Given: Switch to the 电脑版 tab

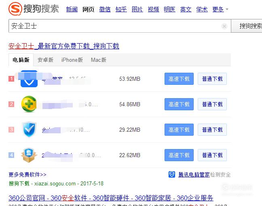Looking at the screenshot, I should click(x=21, y=60).
